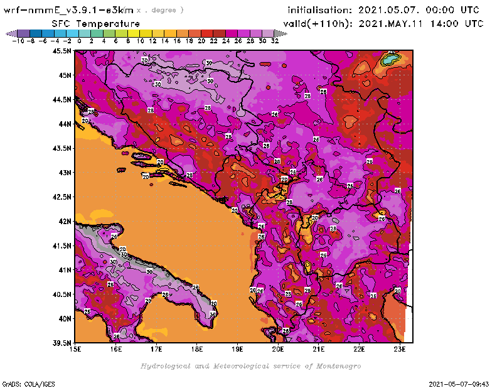The image size is (502, 388).
Task: Click the legend scale value '0'
Action: pos(79,41)
